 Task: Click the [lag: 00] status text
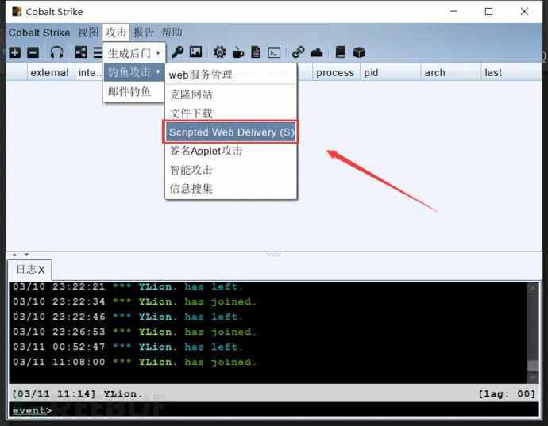click(x=507, y=394)
